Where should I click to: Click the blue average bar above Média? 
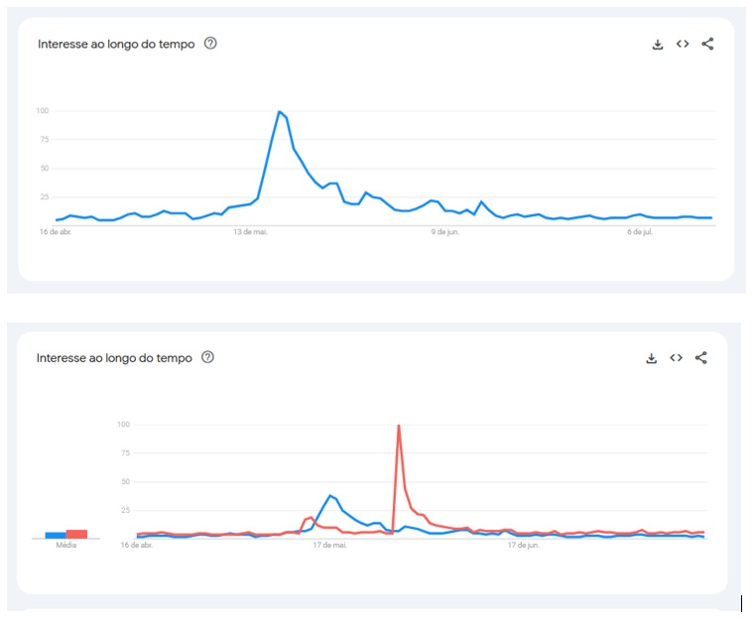56,535
